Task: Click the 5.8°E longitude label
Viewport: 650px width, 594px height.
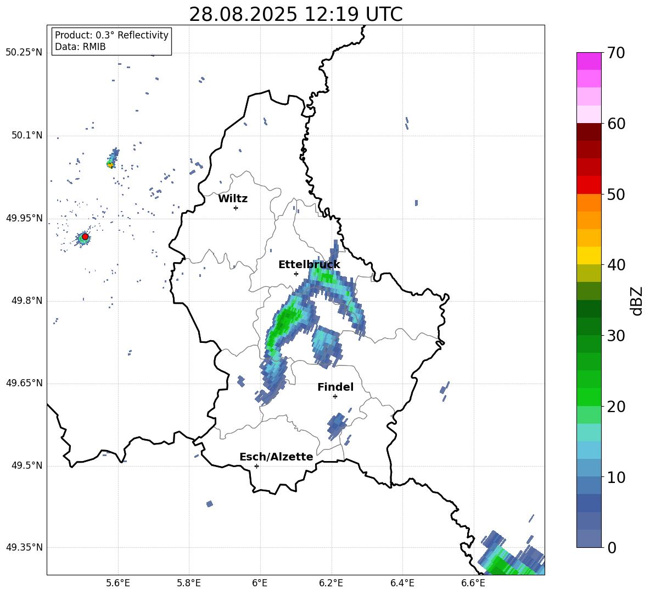Action: (189, 583)
